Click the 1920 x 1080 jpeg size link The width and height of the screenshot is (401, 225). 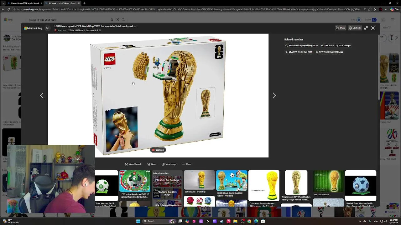(x=76, y=30)
